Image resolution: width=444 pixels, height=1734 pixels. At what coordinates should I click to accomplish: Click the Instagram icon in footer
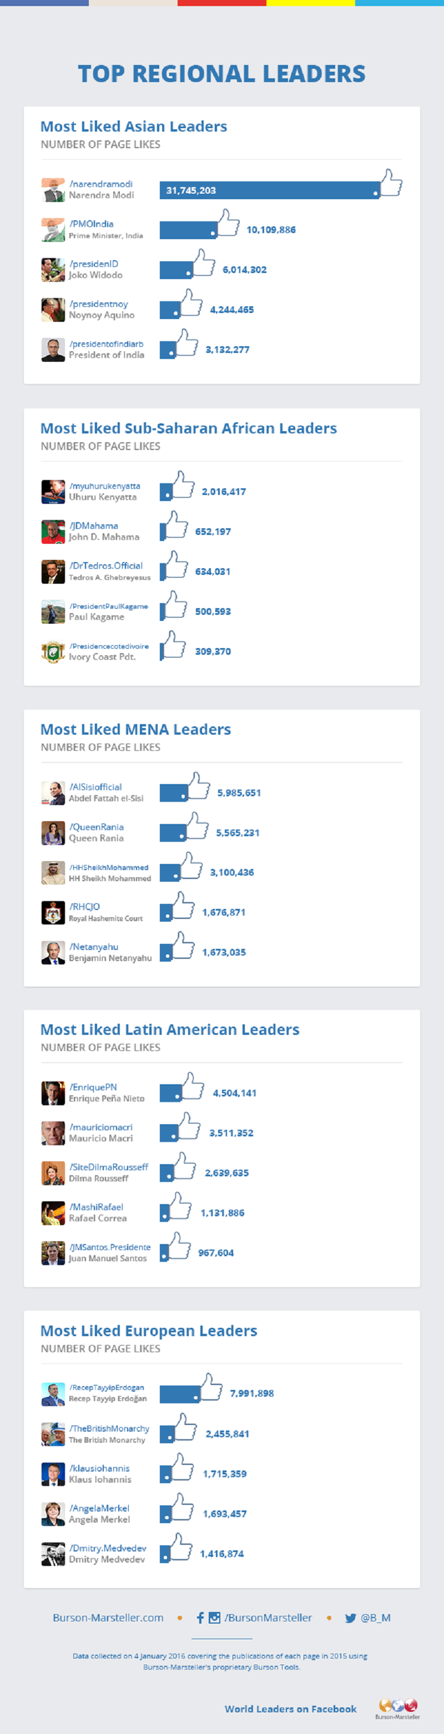[214, 1617]
